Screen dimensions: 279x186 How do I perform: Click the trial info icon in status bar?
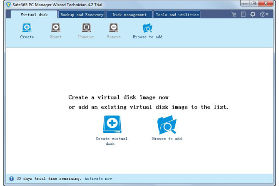pyautogui.click(x=11, y=179)
